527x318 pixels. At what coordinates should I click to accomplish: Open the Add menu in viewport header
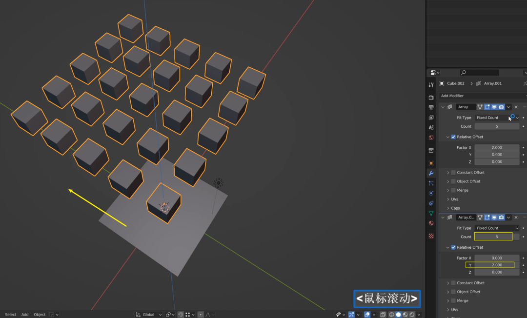[x=25, y=315]
